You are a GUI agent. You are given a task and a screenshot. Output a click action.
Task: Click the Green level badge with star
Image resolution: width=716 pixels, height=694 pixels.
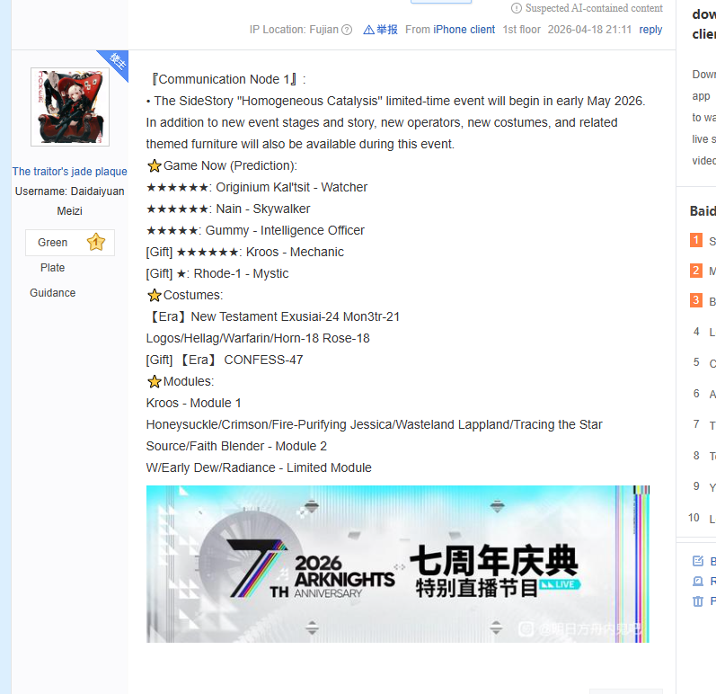click(x=70, y=243)
